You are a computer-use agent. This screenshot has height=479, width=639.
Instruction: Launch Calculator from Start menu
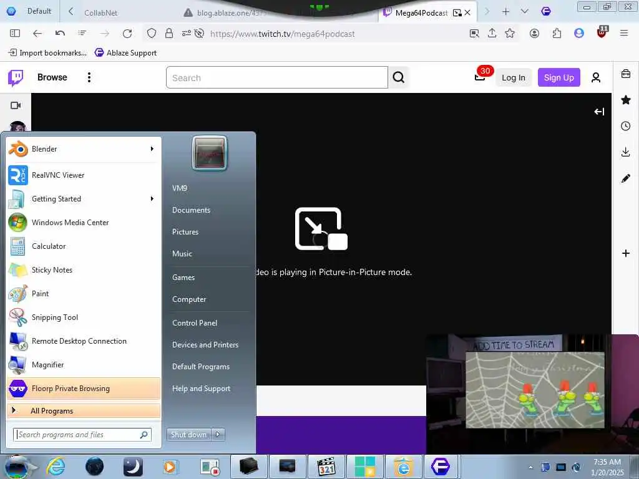(84, 246)
